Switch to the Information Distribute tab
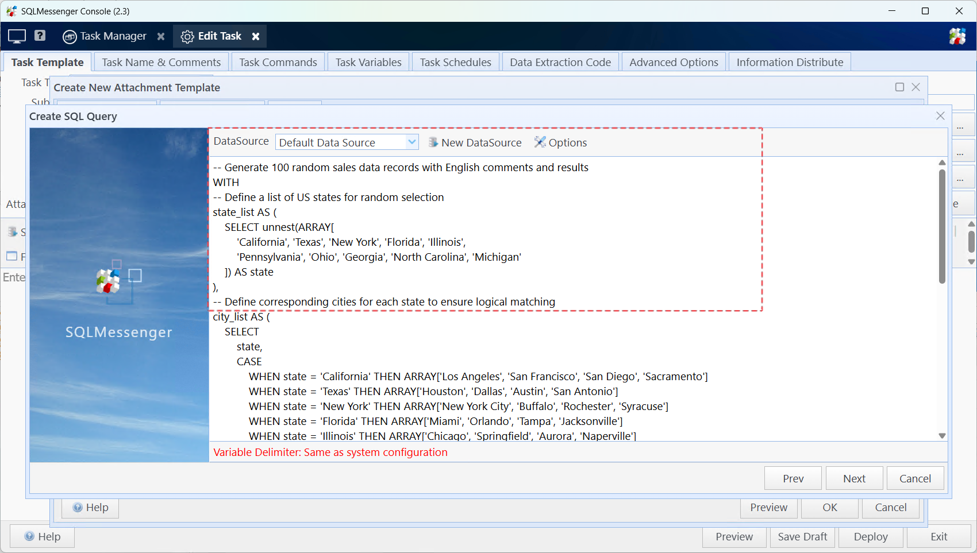 [790, 62]
